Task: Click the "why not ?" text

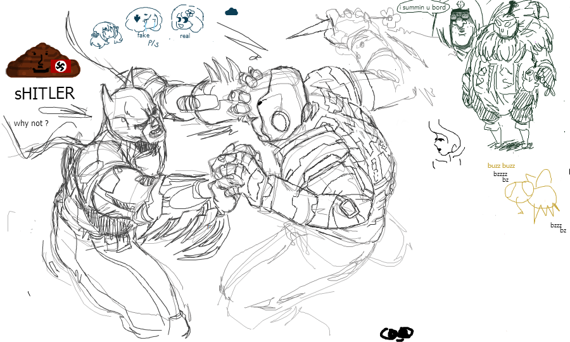Action: 31,123
